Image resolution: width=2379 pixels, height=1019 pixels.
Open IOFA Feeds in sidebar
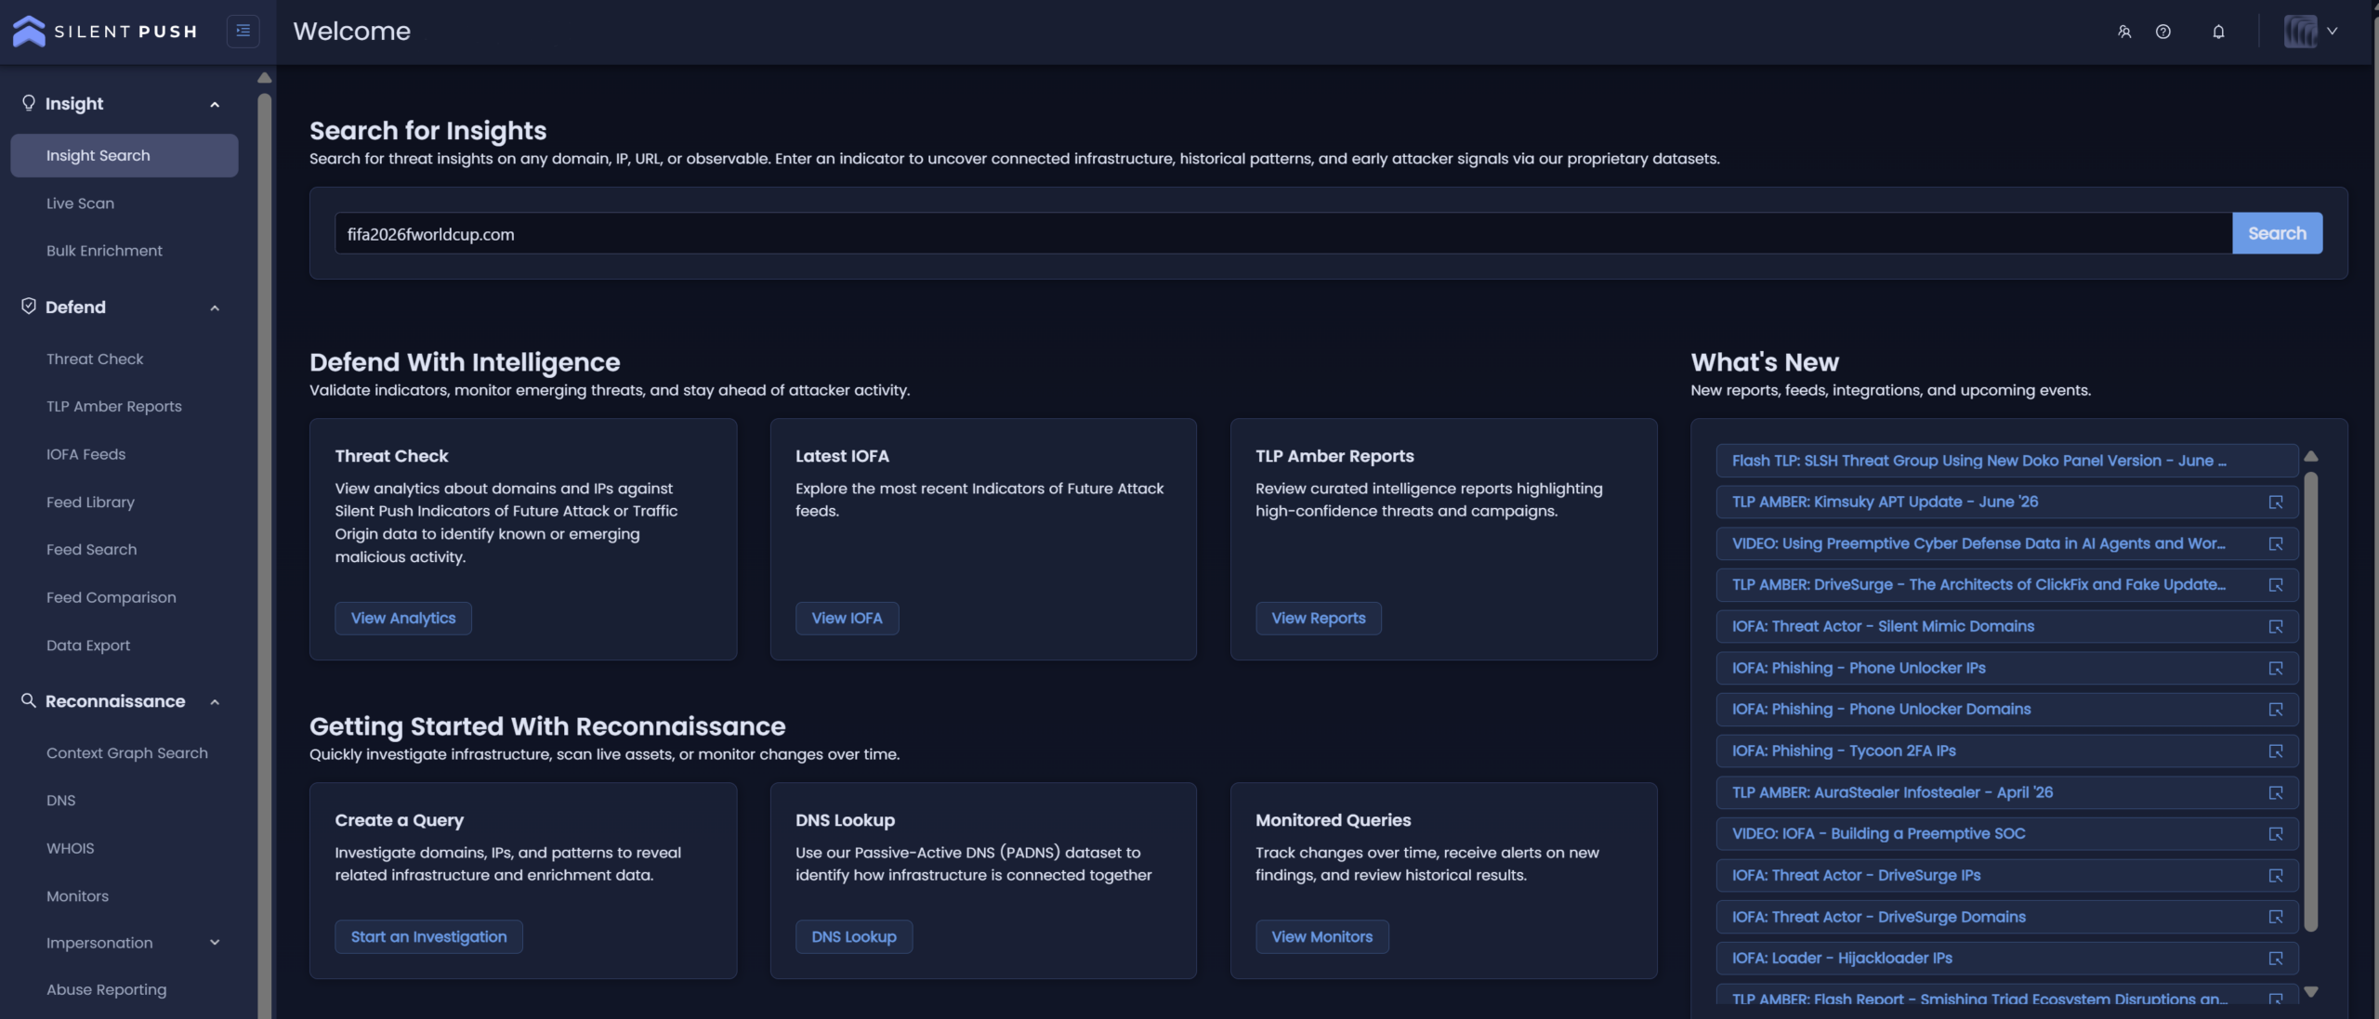tap(85, 453)
